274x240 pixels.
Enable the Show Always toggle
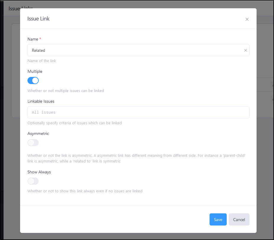coord(33,181)
